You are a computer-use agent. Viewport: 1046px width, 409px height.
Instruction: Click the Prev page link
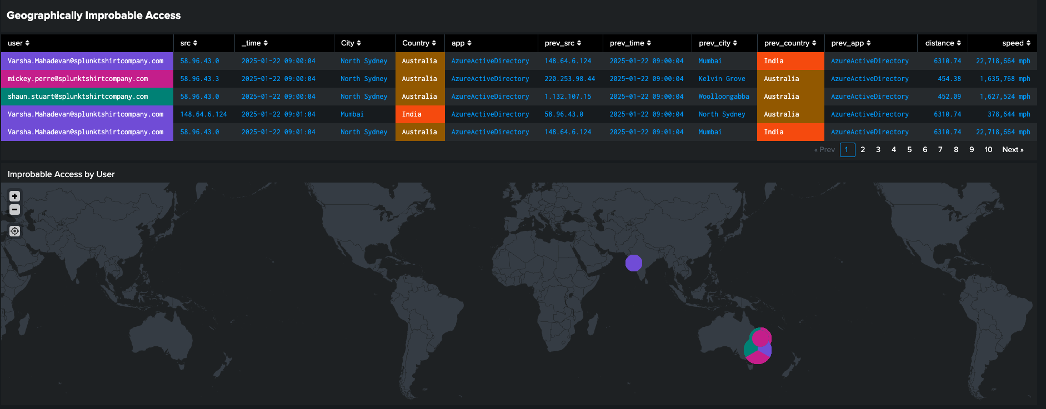click(824, 150)
